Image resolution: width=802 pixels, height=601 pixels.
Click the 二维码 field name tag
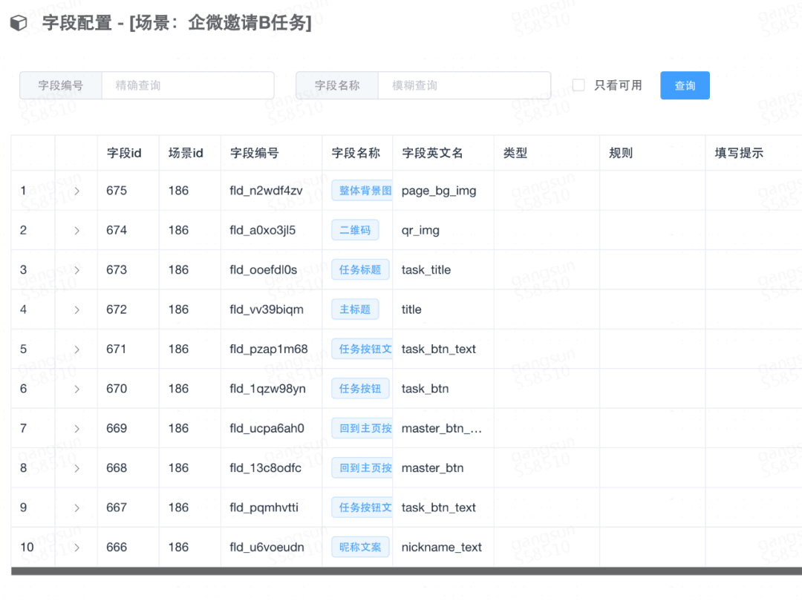click(355, 230)
